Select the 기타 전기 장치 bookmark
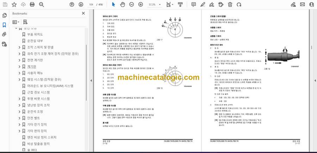Image resolution: width=317 pixels, height=153 pixels. [37, 125]
